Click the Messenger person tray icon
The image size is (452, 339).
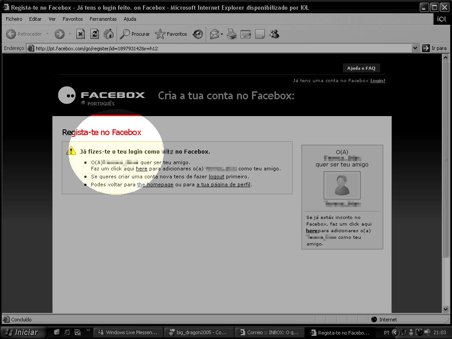[x=411, y=333]
